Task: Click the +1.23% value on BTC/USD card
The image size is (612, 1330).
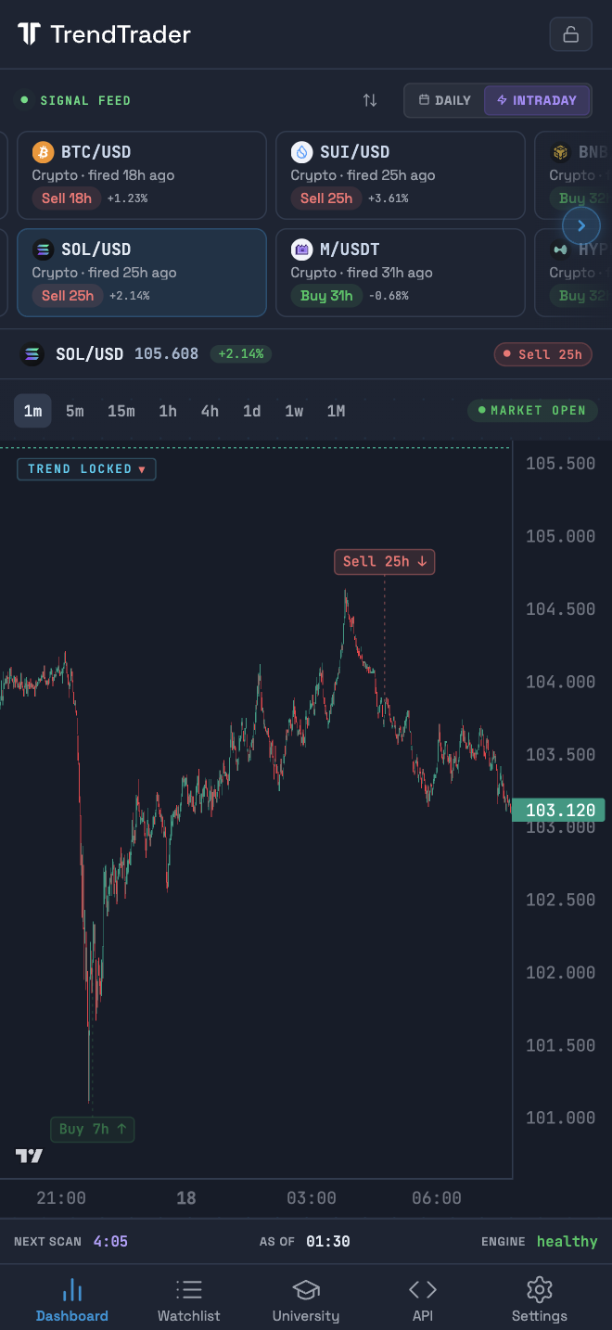Action: pos(127,198)
